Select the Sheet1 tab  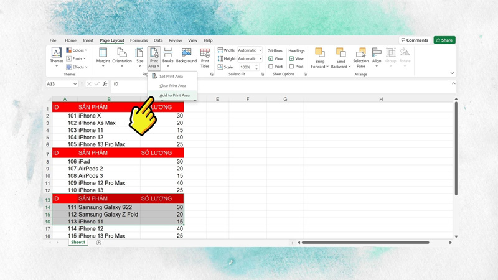click(78, 242)
